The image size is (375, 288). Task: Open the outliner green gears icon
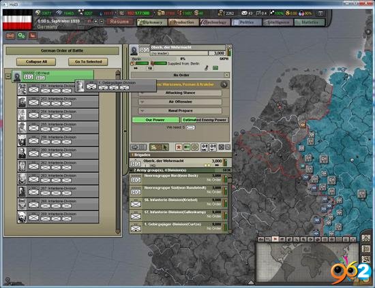pos(22,36)
